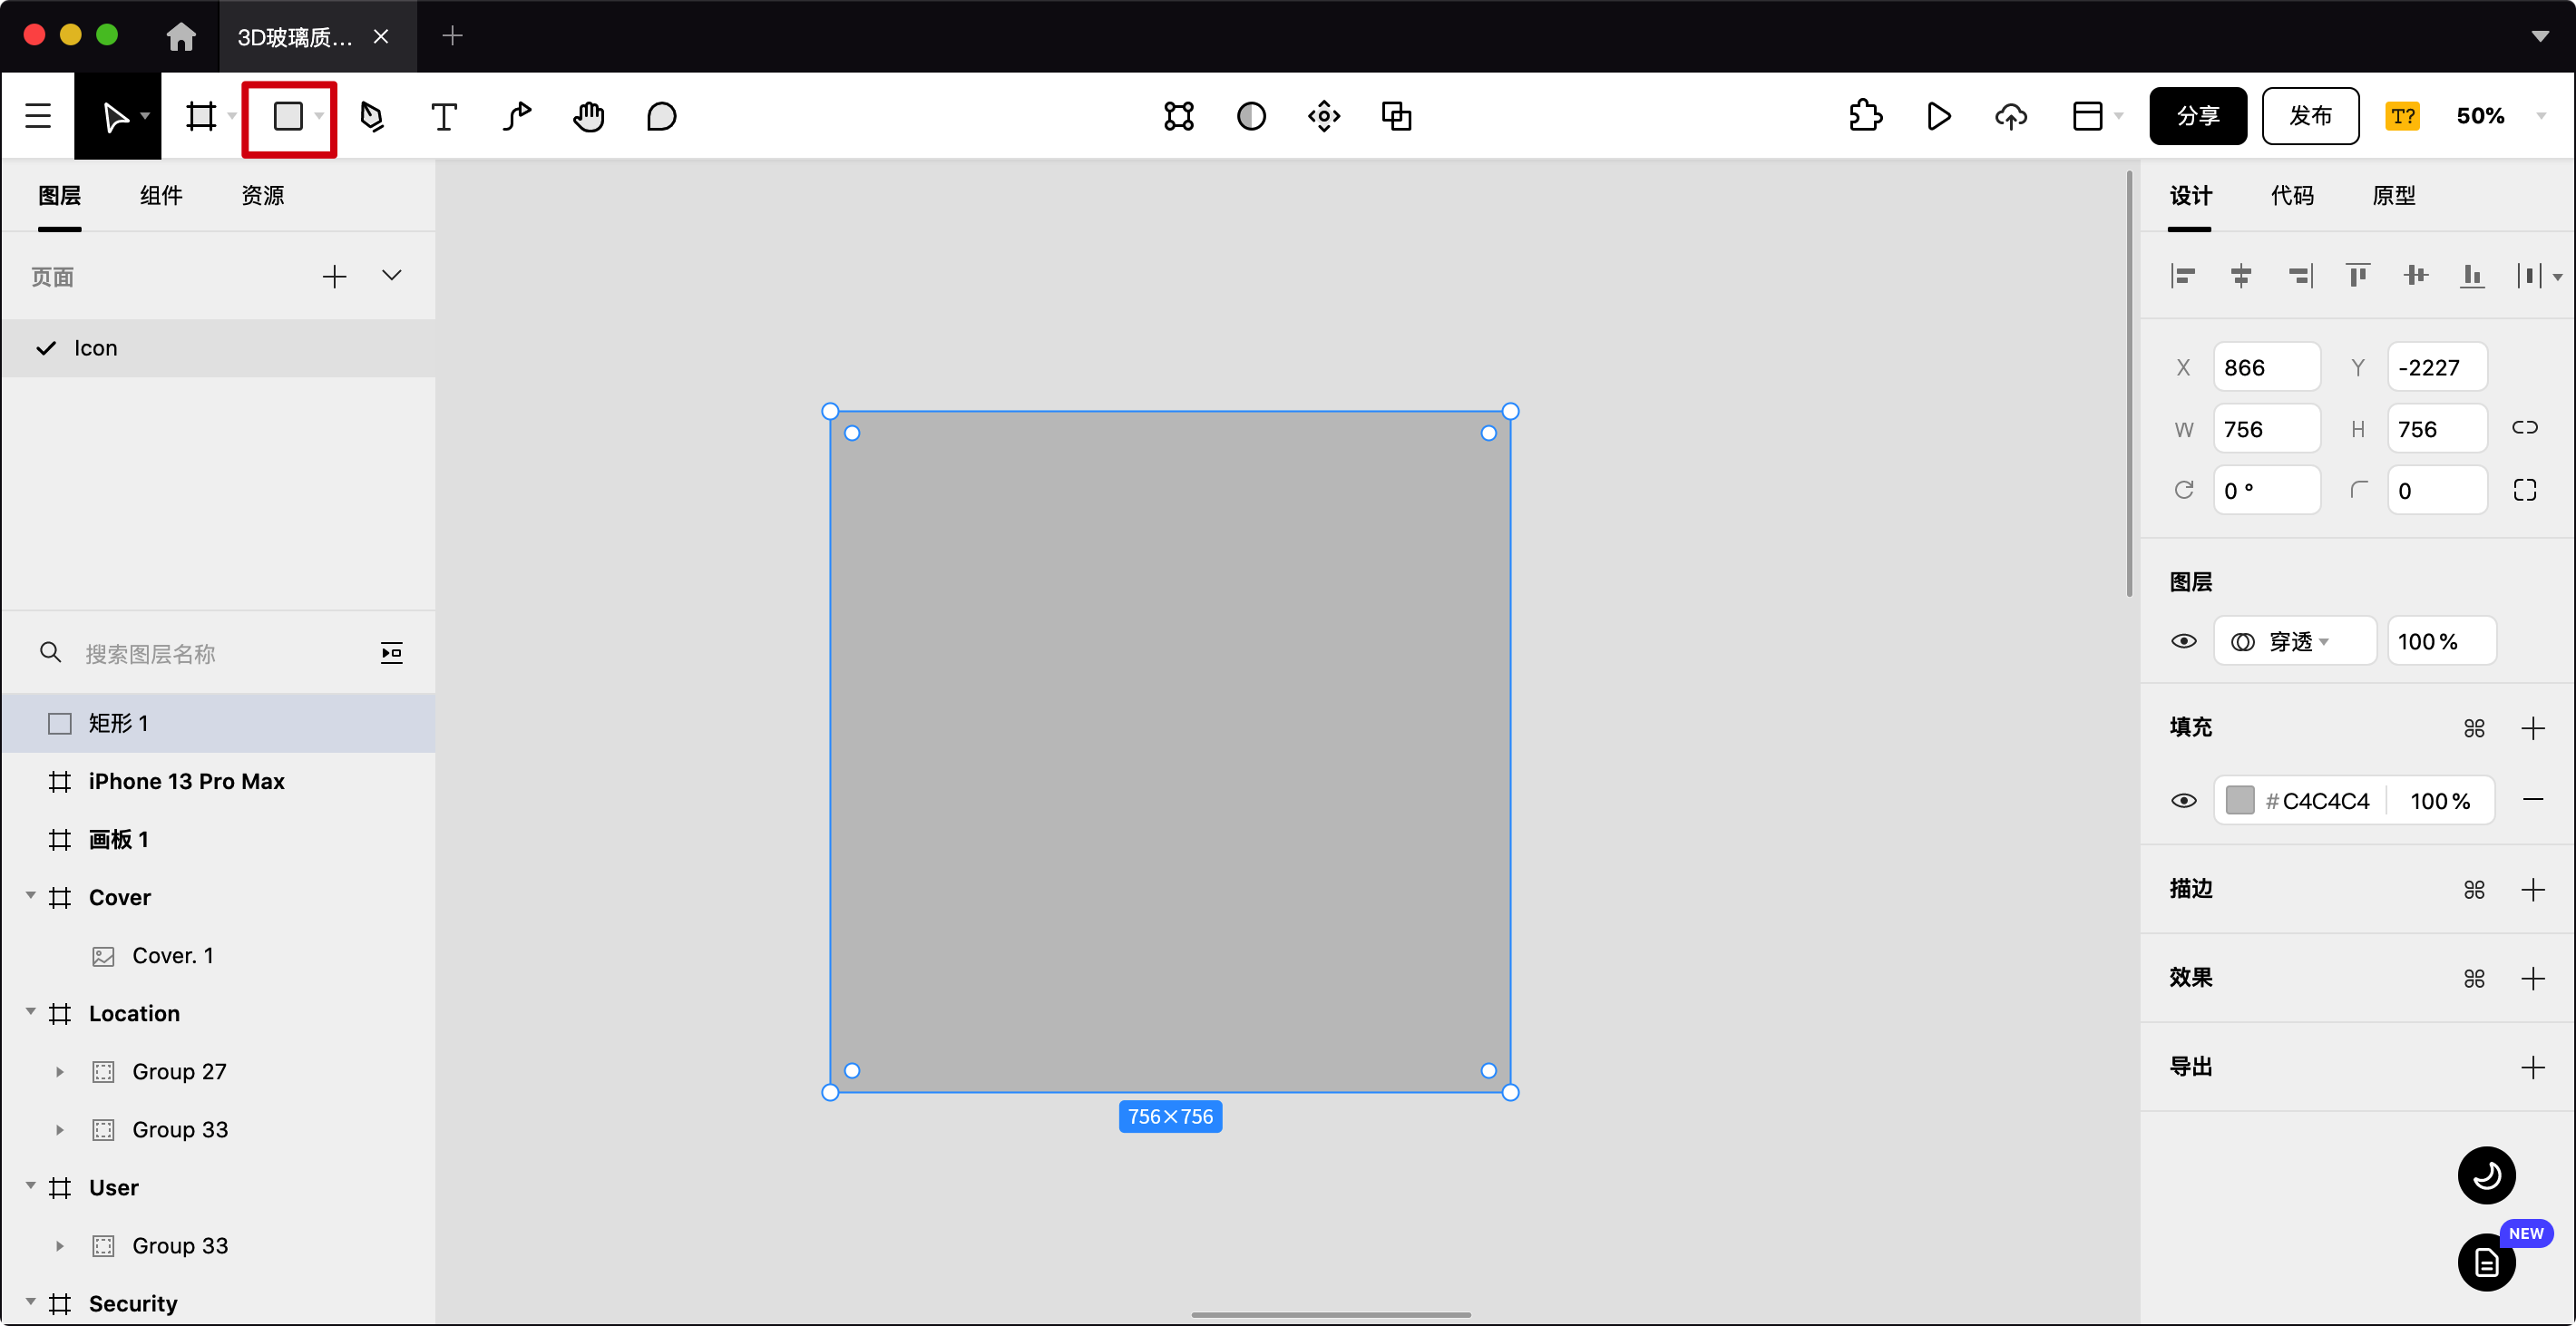2576x1326 pixels.
Task: Toggle layer visibility eye in 图层 section
Action: [x=2184, y=641]
